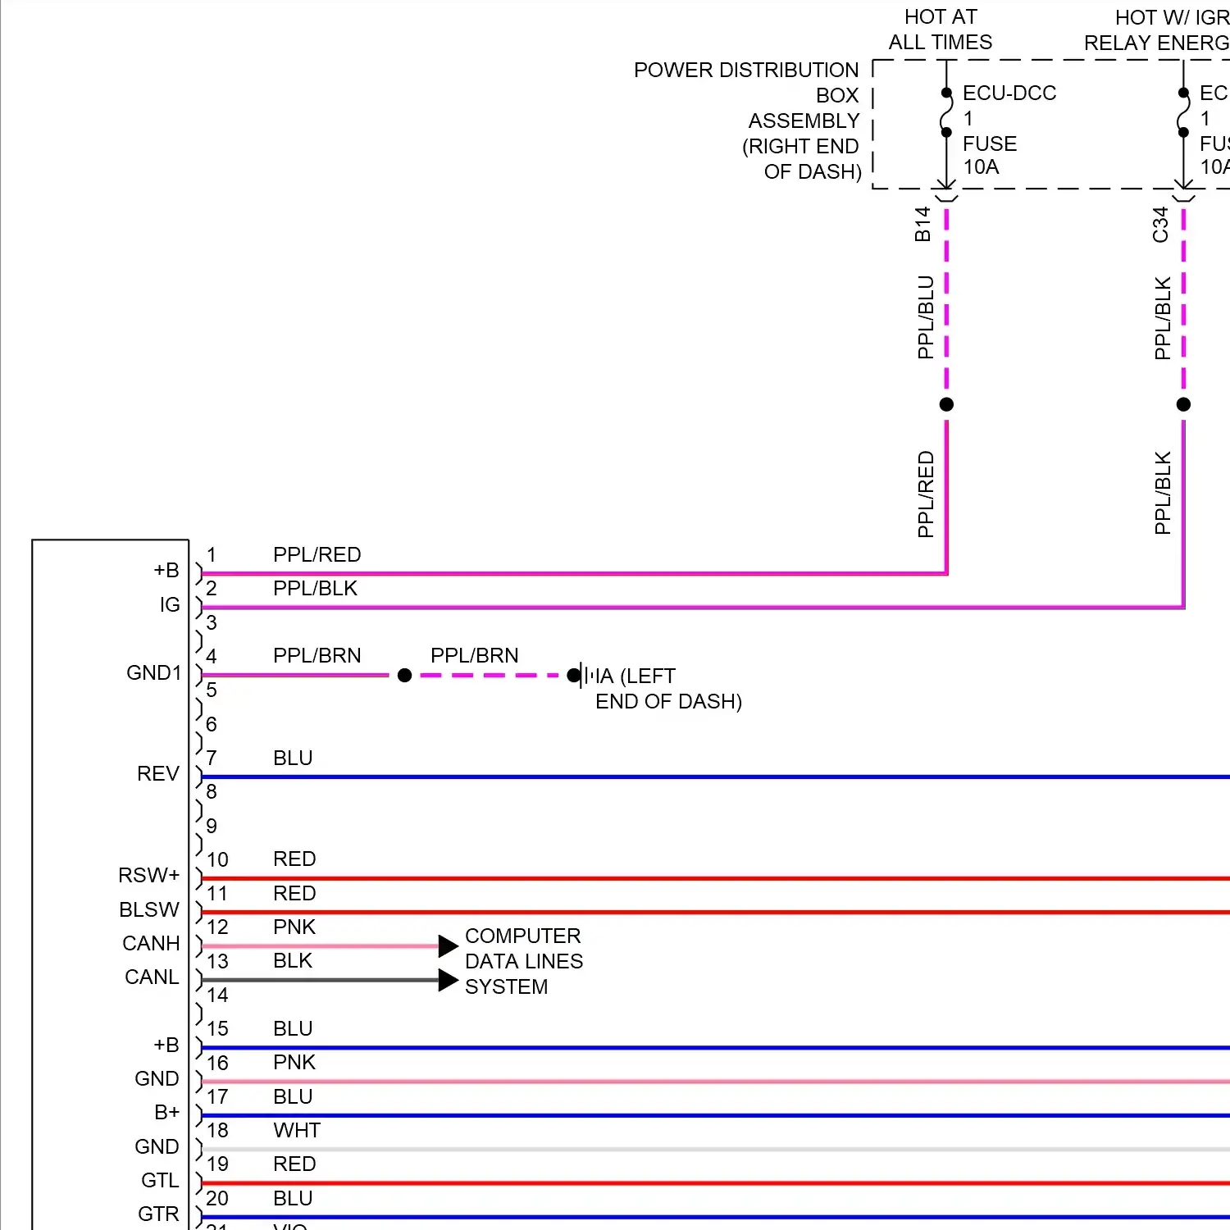Click the "RED" label at pin 11

click(x=294, y=894)
